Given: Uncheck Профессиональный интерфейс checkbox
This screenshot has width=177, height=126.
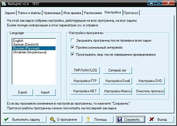Looking at the screenshot, I should [x=73, y=47].
